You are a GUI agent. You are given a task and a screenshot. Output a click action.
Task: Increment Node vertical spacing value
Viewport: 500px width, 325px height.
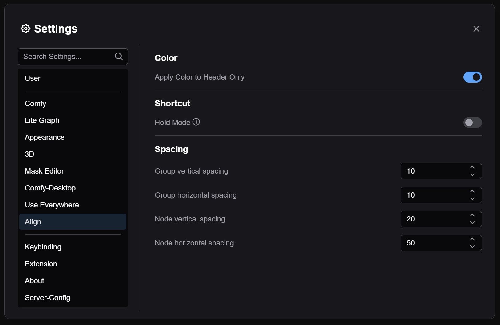click(472, 215)
